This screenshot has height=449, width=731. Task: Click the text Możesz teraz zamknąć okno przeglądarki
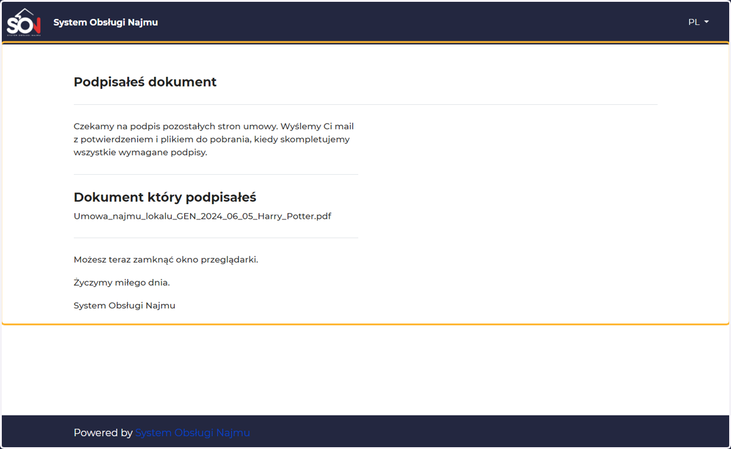(x=166, y=260)
